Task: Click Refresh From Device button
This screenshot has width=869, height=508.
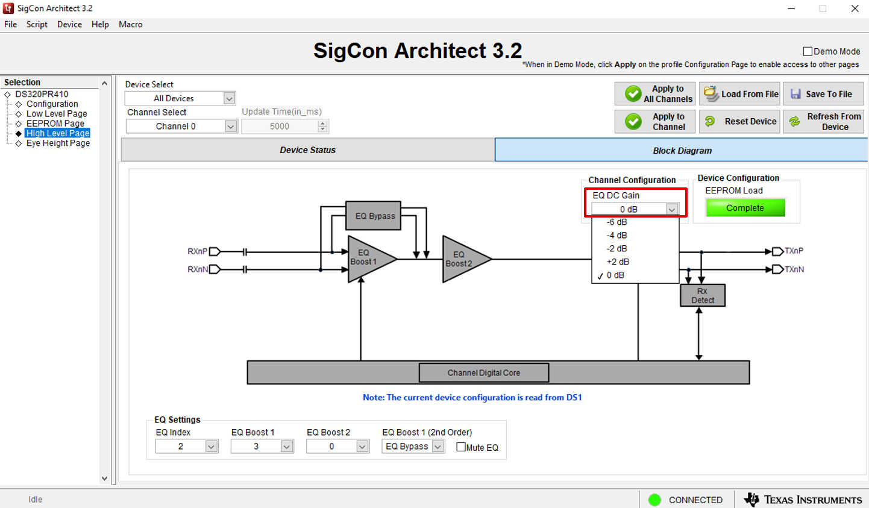Action: click(x=823, y=122)
